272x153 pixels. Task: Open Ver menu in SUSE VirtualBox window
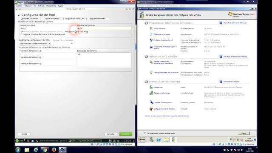tap(35, 6)
